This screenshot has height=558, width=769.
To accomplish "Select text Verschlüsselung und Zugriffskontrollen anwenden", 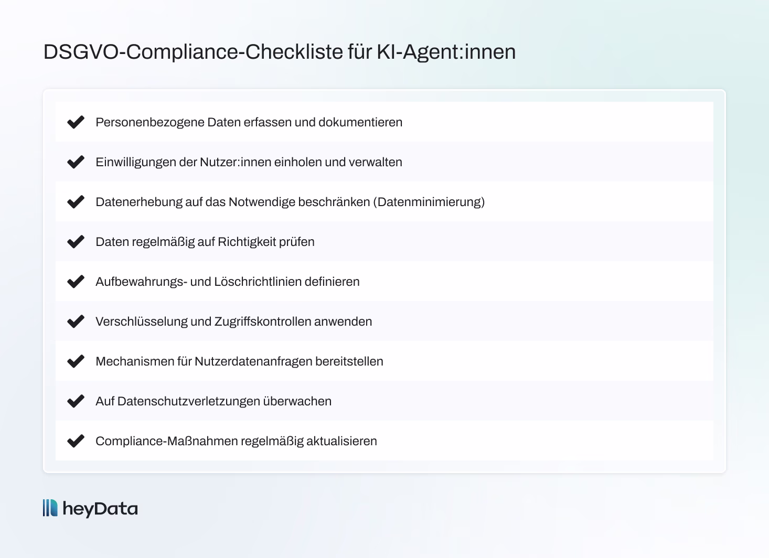I will [234, 321].
